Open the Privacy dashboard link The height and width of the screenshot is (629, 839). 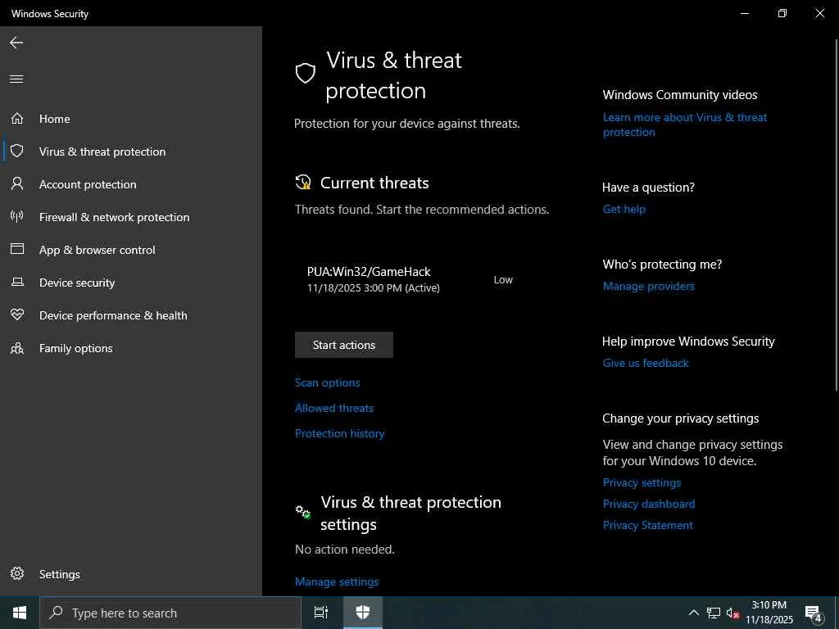click(648, 504)
